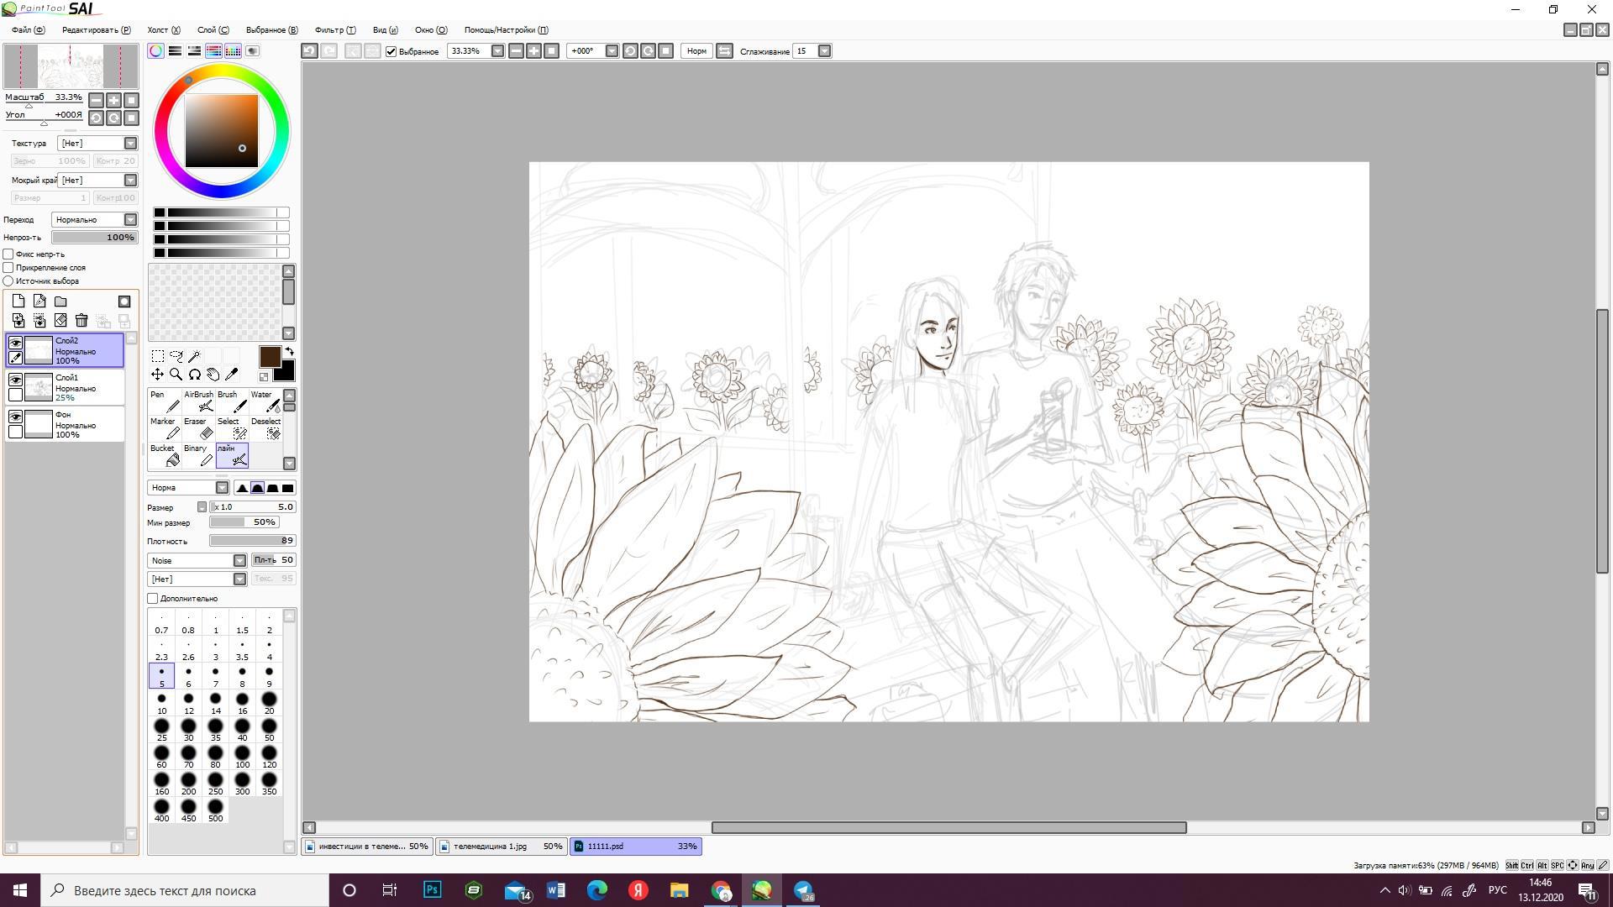1613x907 pixels.
Task: Select the zoom magnifier tool
Action: [x=176, y=375]
